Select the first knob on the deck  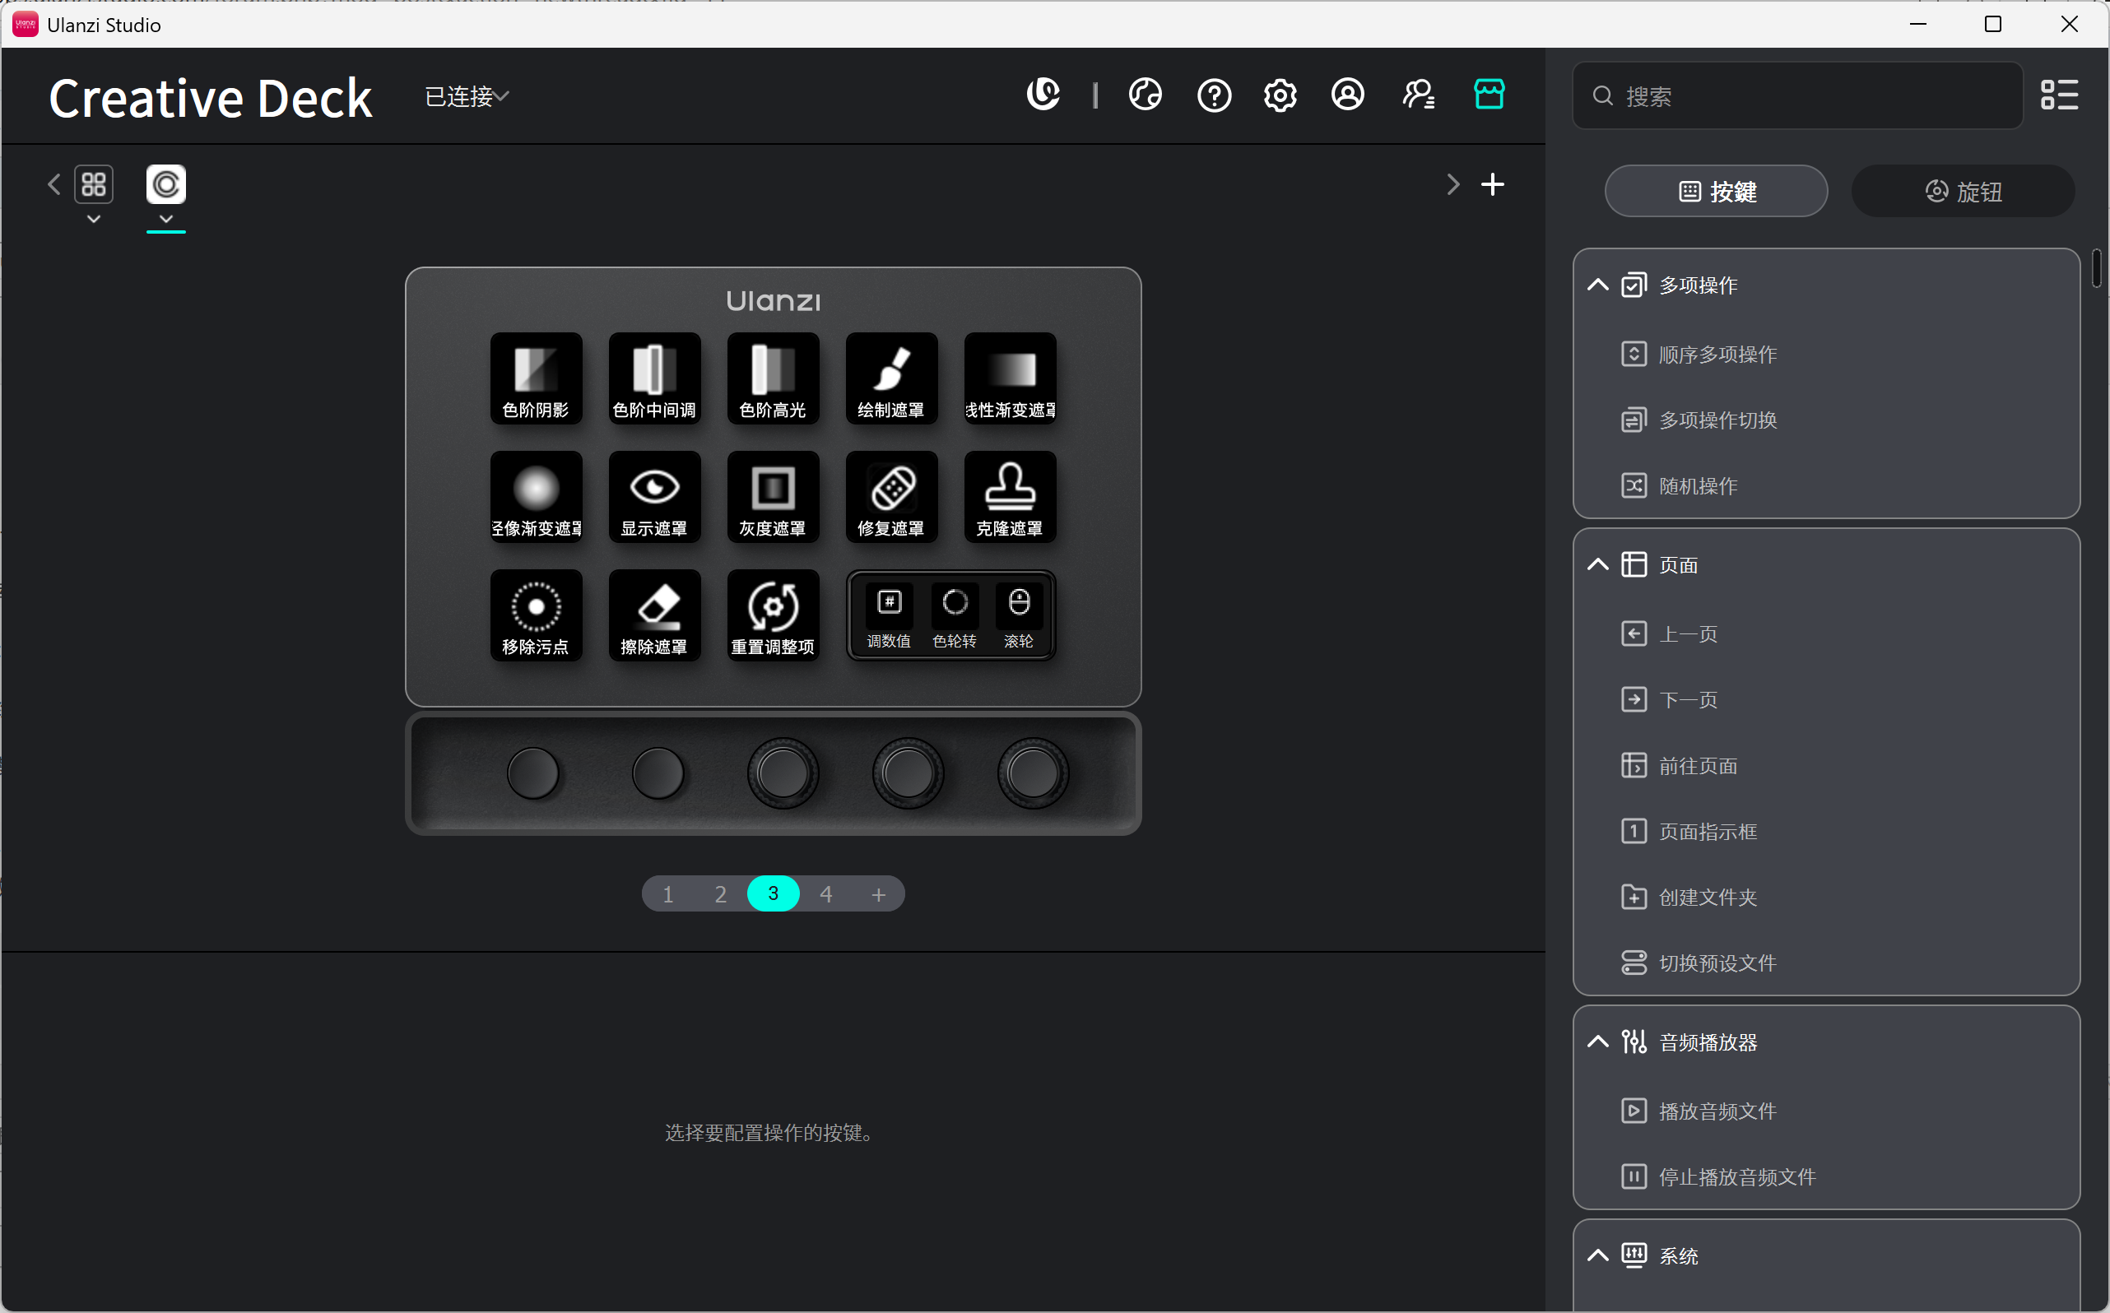click(x=533, y=772)
